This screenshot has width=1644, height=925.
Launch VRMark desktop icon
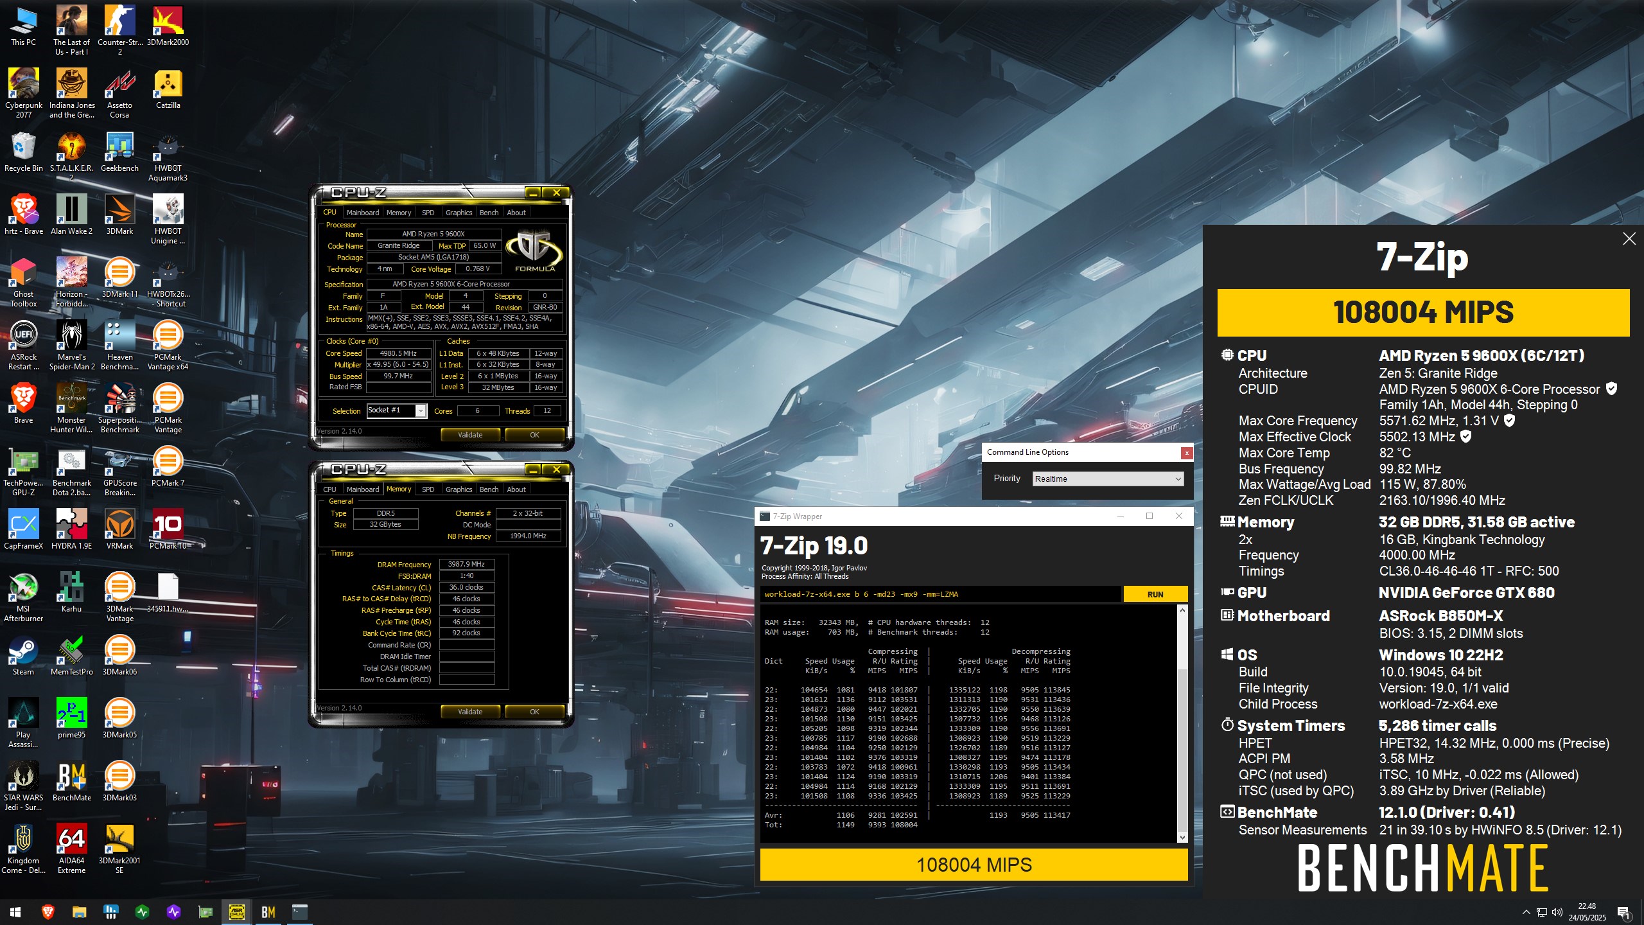click(x=119, y=529)
